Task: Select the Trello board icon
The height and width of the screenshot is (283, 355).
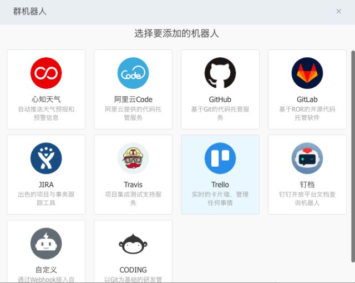Action: pos(220,158)
